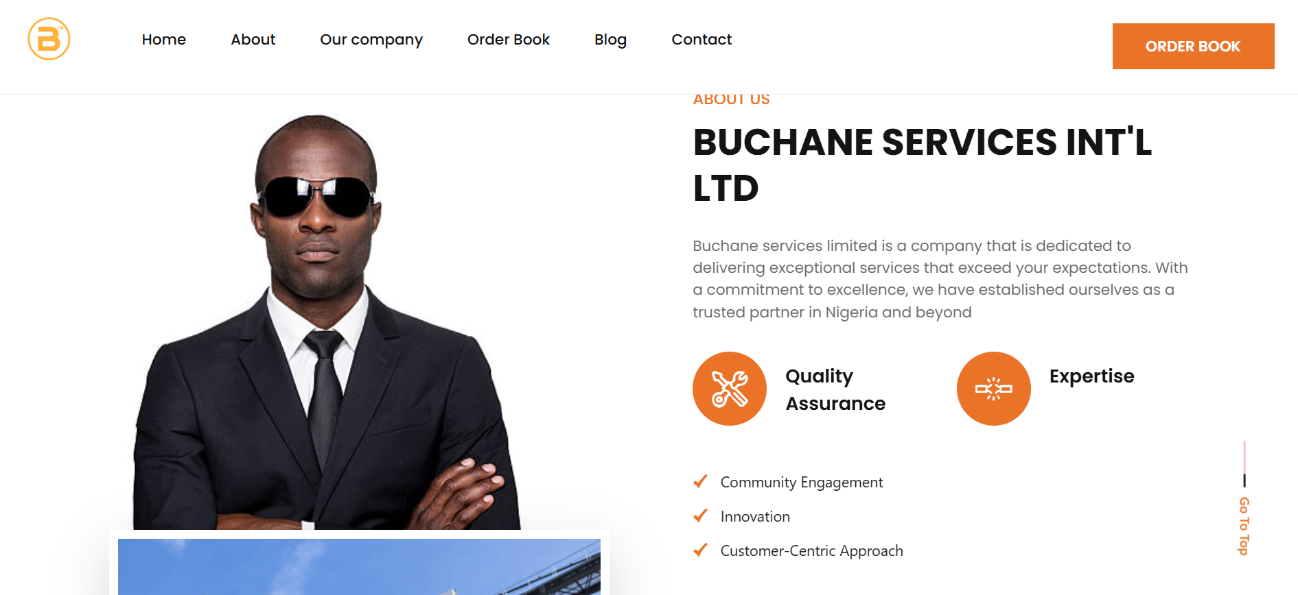Go to the Blog page
Viewport: 1298px width, 595px height.
pyautogui.click(x=611, y=40)
